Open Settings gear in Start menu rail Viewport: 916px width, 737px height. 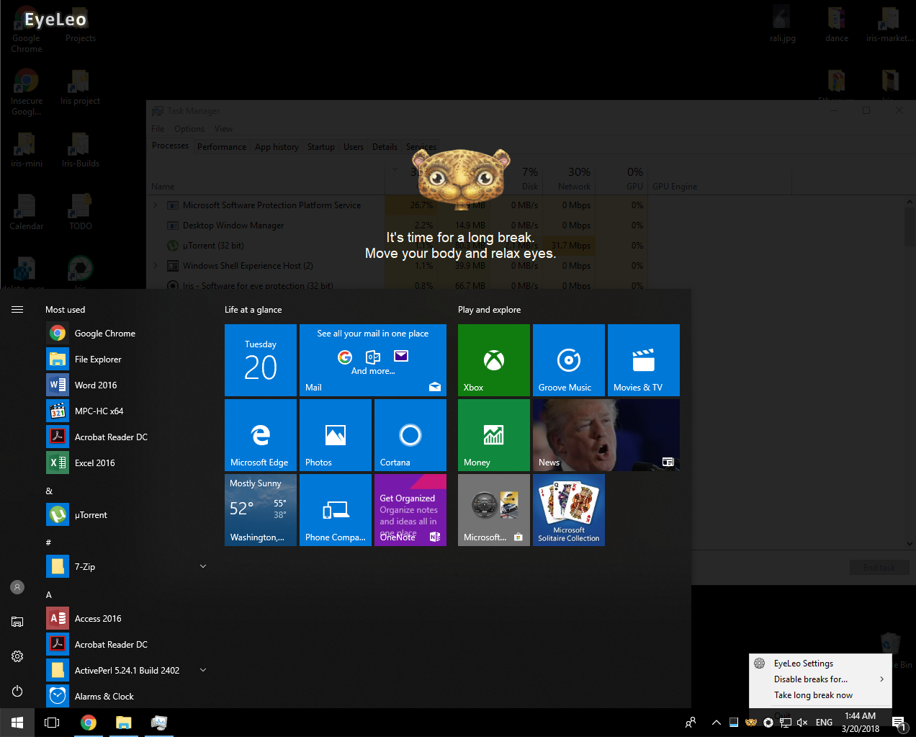click(17, 656)
